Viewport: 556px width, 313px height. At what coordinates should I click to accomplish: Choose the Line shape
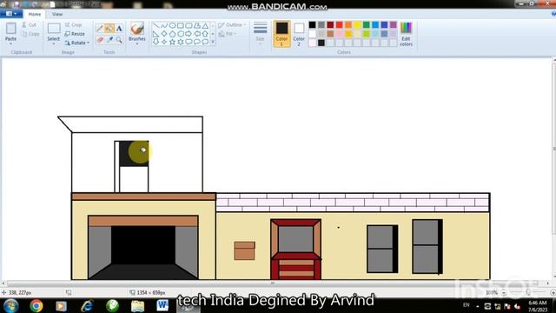coord(156,25)
